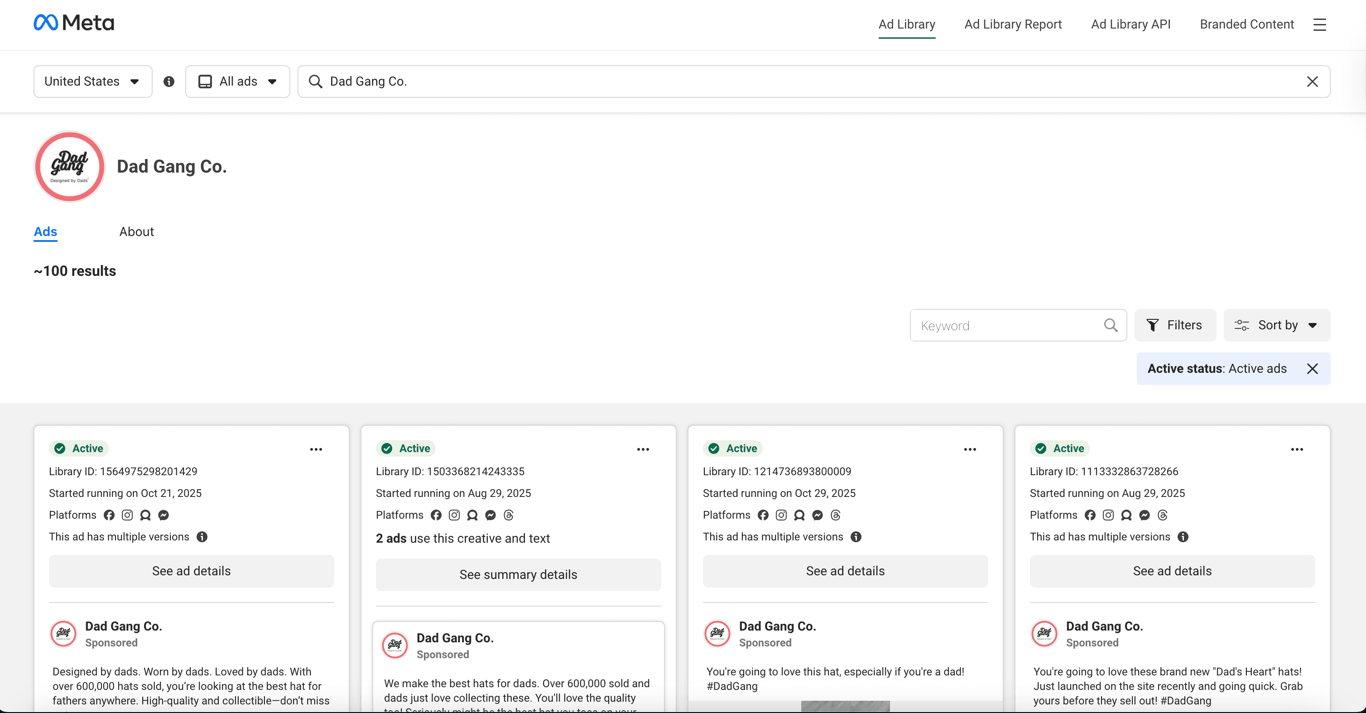The height and width of the screenshot is (713, 1366).
Task: Click the country info icon
Action: point(168,82)
